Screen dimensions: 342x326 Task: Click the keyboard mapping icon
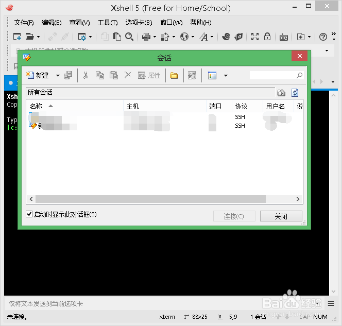284,37
